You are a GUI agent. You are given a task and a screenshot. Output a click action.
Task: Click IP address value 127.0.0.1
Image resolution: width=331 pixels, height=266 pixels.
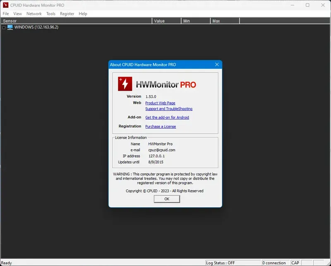click(x=156, y=156)
